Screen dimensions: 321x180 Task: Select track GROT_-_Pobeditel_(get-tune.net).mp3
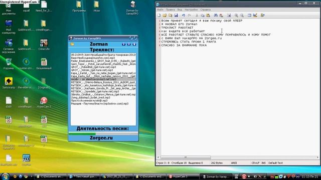click(103, 67)
